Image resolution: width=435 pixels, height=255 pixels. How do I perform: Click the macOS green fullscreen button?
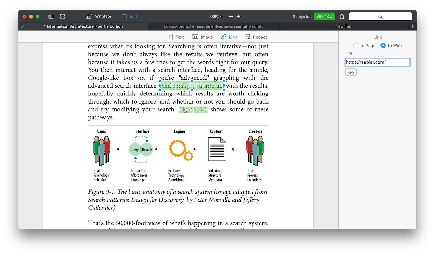(37, 17)
